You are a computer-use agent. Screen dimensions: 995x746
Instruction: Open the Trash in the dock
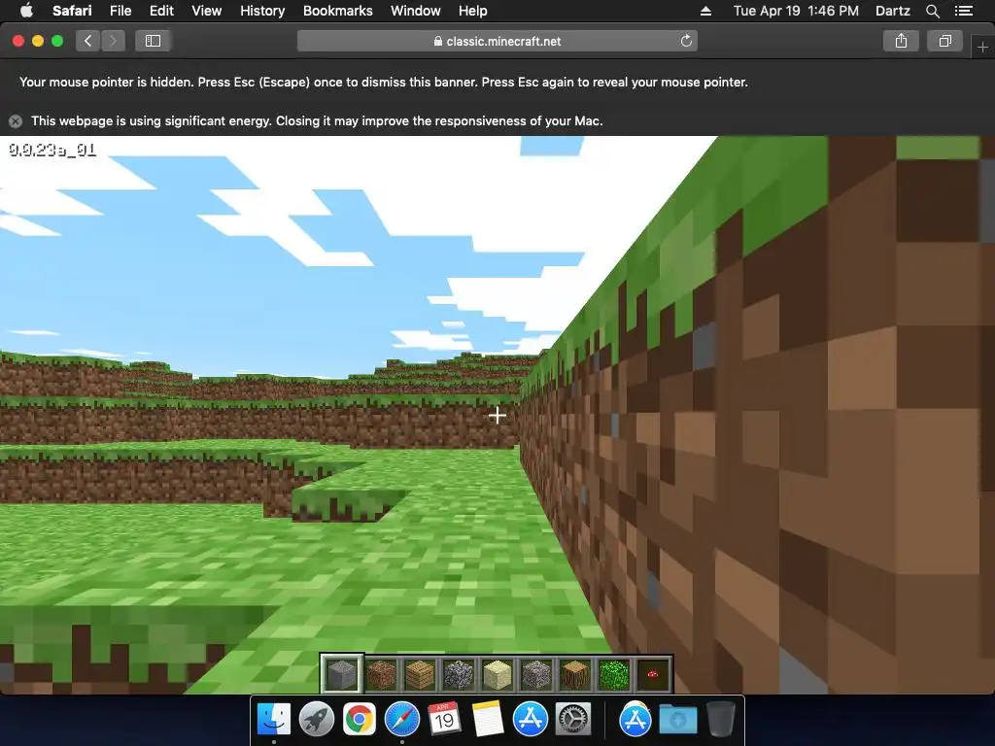pos(720,720)
